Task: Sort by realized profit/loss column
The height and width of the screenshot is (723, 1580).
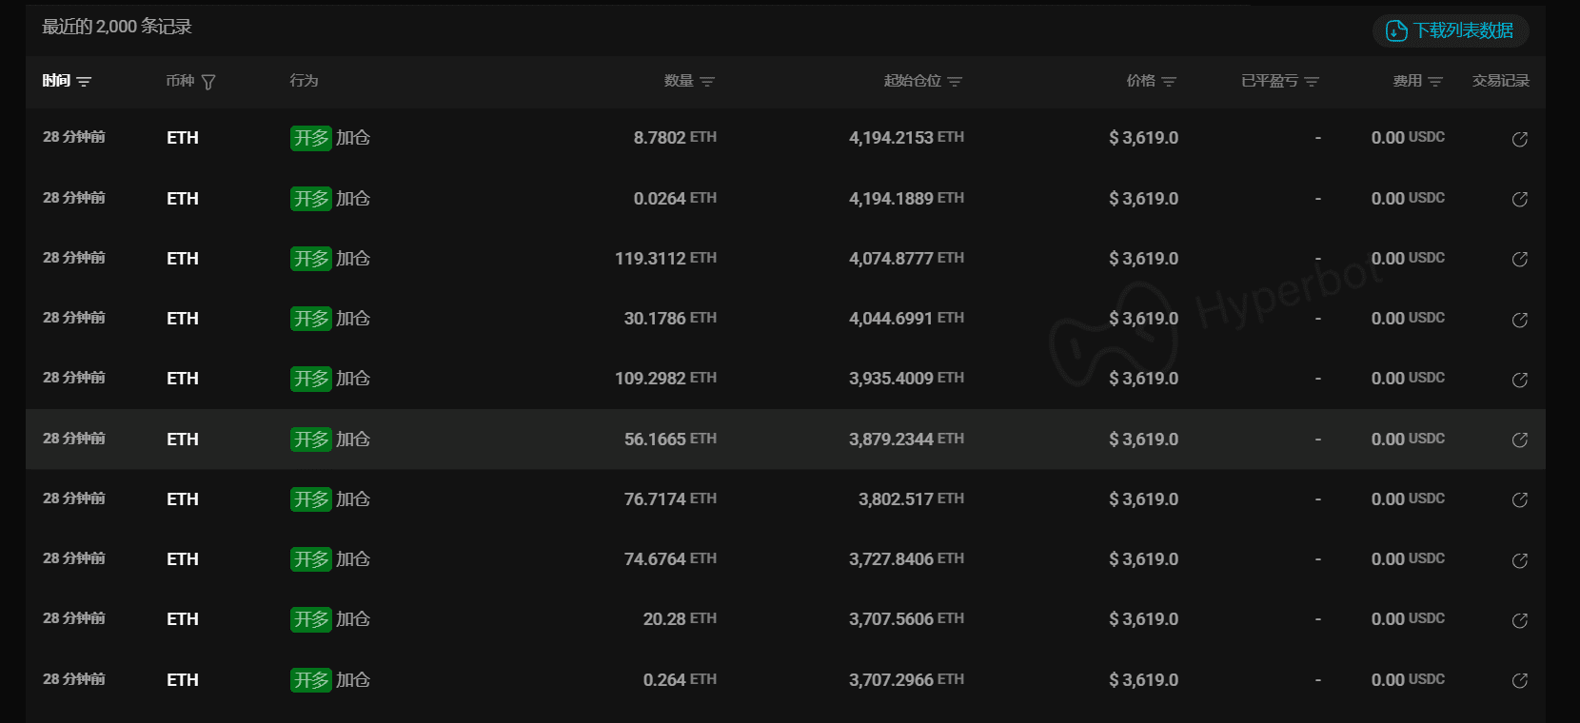Action: click(1312, 82)
